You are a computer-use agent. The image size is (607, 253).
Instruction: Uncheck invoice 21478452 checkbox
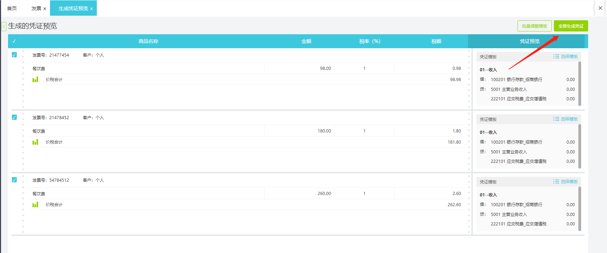pos(14,117)
